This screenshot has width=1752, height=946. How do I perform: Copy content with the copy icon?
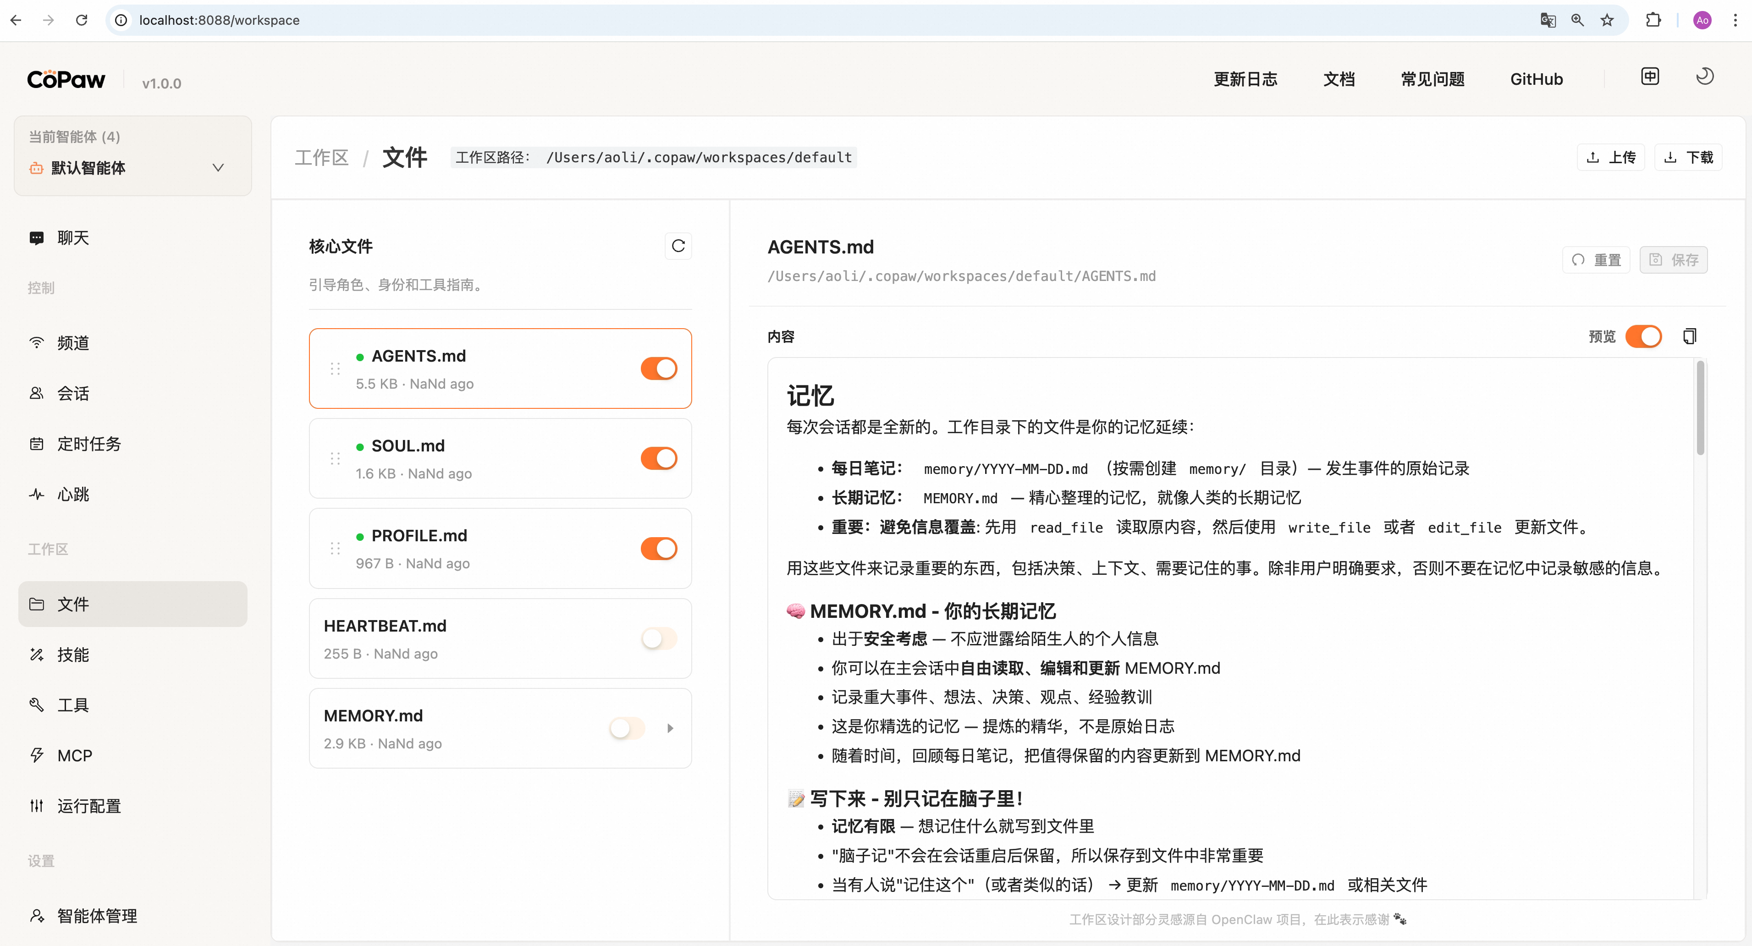pos(1690,336)
